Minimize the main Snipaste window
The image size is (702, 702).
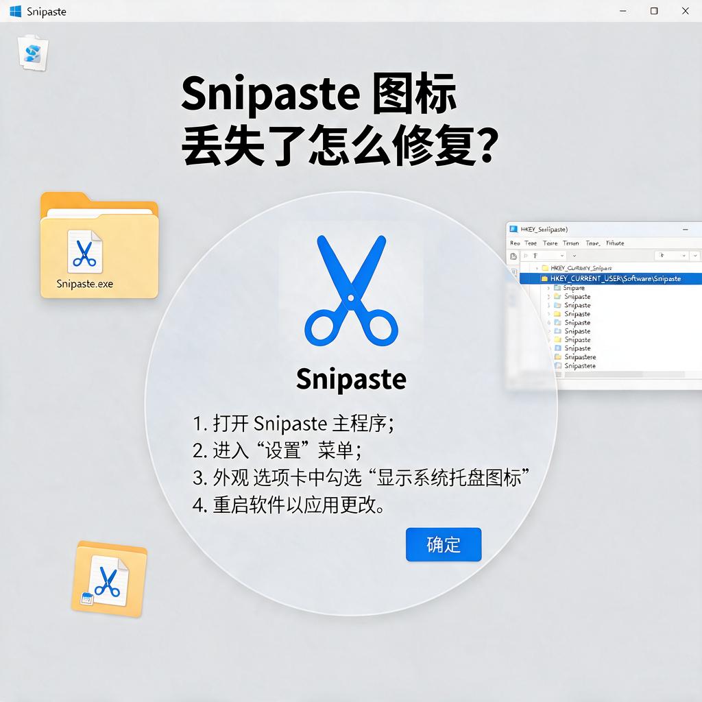622,11
